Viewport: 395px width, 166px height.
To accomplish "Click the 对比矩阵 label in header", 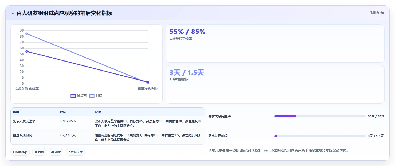I will 377,13.
